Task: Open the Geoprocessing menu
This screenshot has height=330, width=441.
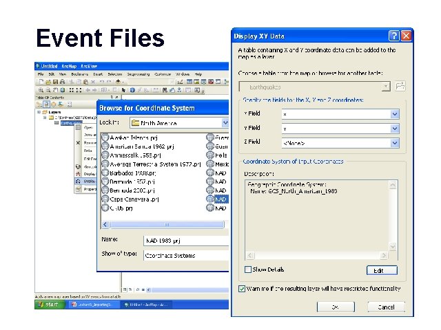Action: [138, 74]
